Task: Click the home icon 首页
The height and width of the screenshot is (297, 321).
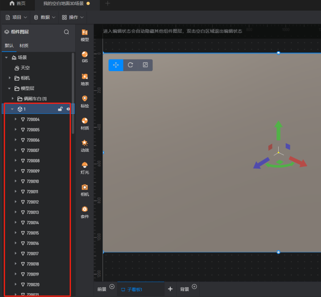Action: pos(12,3)
